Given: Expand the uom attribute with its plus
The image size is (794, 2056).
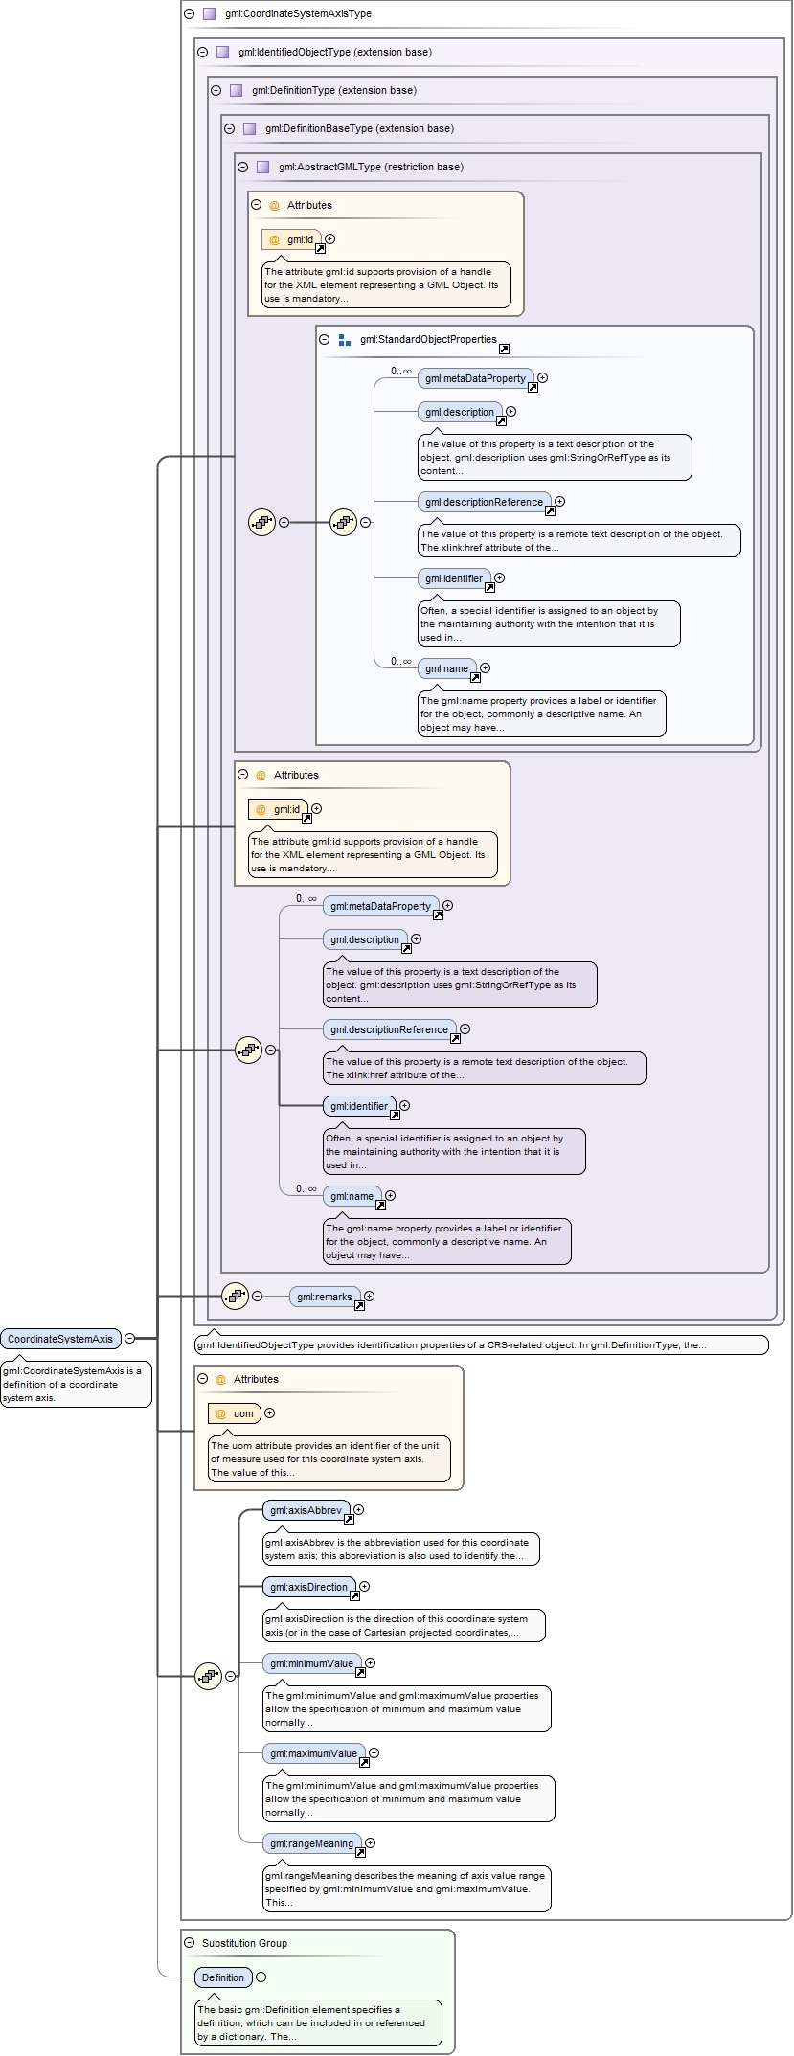Looking at the screenshot, I should click(x=269, y=1413).
